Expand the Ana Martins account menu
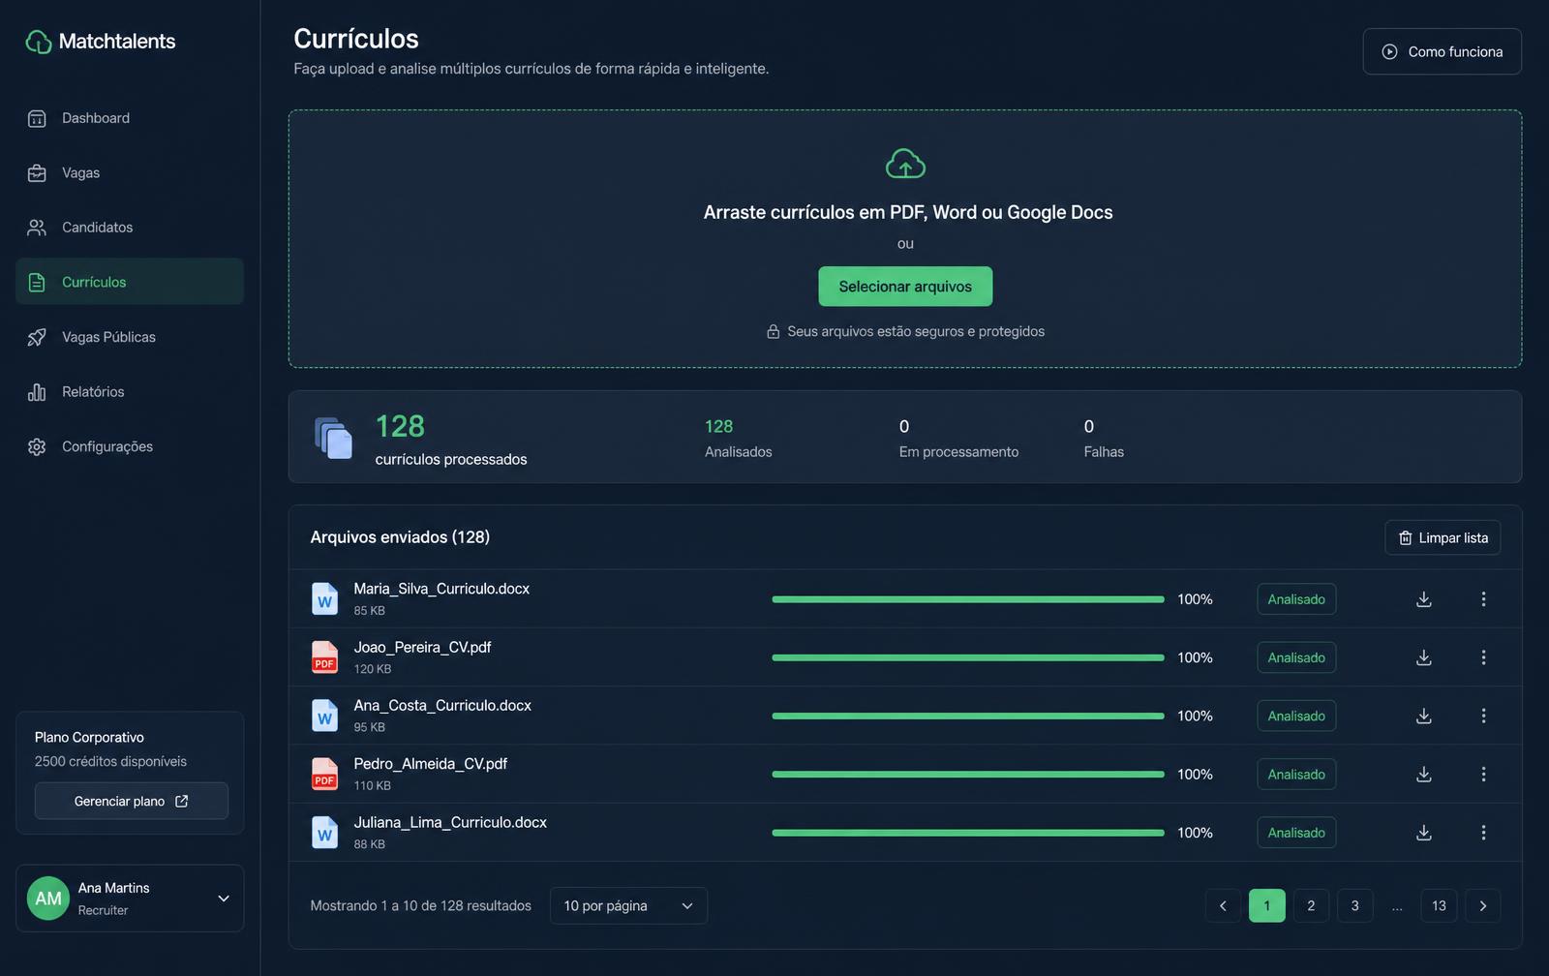This screenshot has height=976, width=1549. pos(130,899)
